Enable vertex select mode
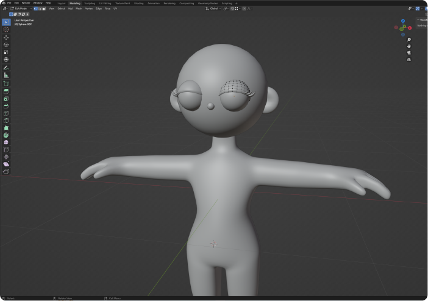This screenshot has width=428, height=301. click(35, 9)
